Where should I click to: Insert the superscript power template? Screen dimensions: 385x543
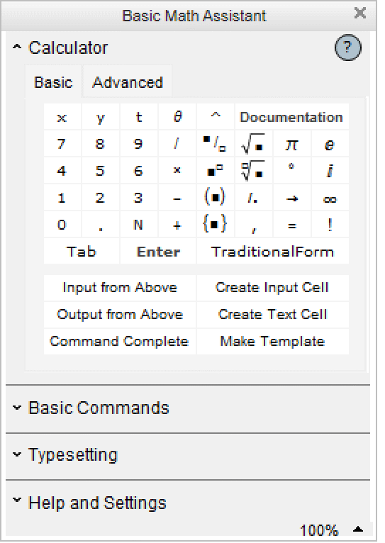coord(215,171)
